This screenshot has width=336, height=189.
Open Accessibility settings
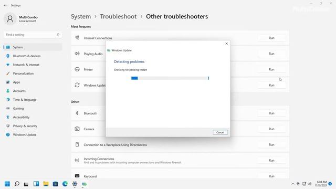(33, 117)
